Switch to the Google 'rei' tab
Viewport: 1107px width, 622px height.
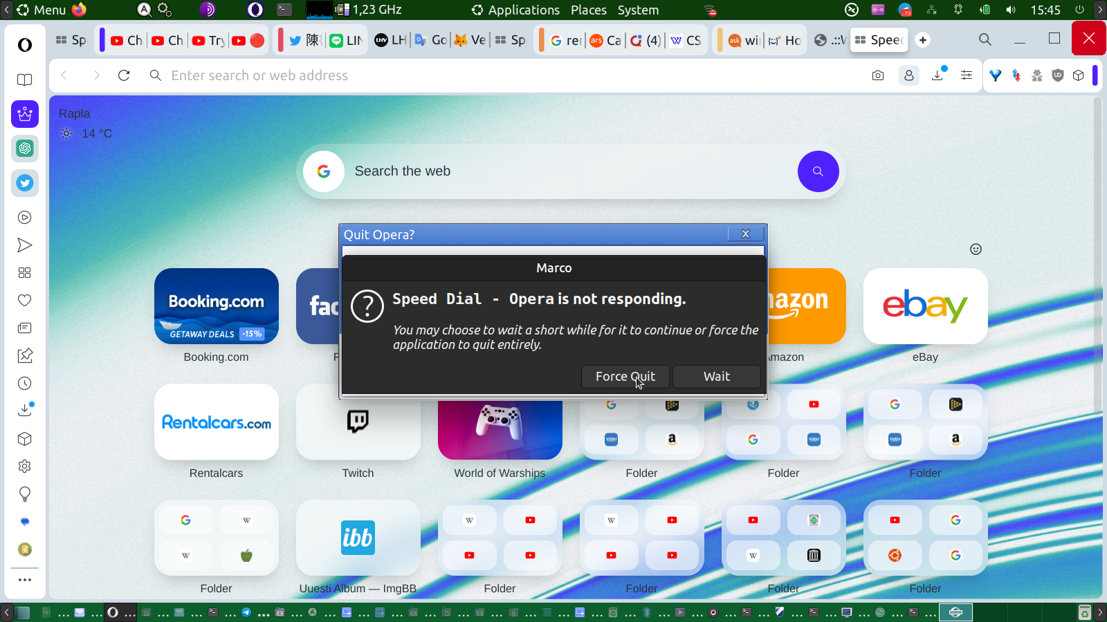pos(565,40)
